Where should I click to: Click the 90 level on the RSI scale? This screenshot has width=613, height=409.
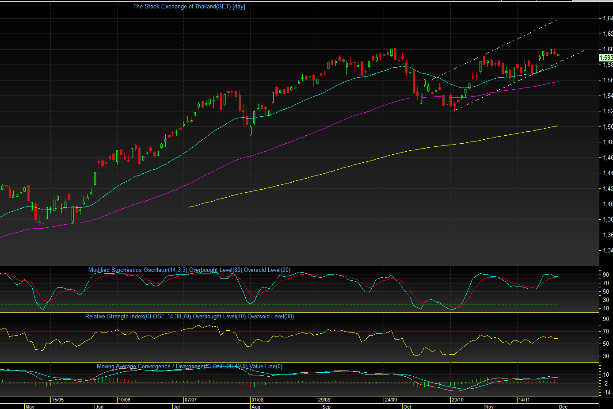click(x=606, y=319)
